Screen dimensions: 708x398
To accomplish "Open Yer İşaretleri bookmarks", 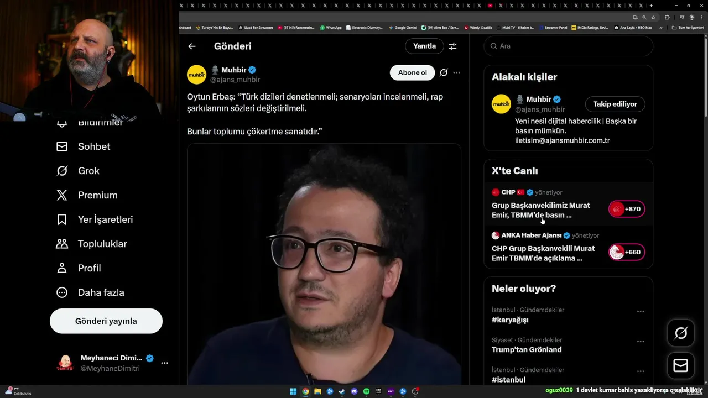I will click(x=95, y=219).
